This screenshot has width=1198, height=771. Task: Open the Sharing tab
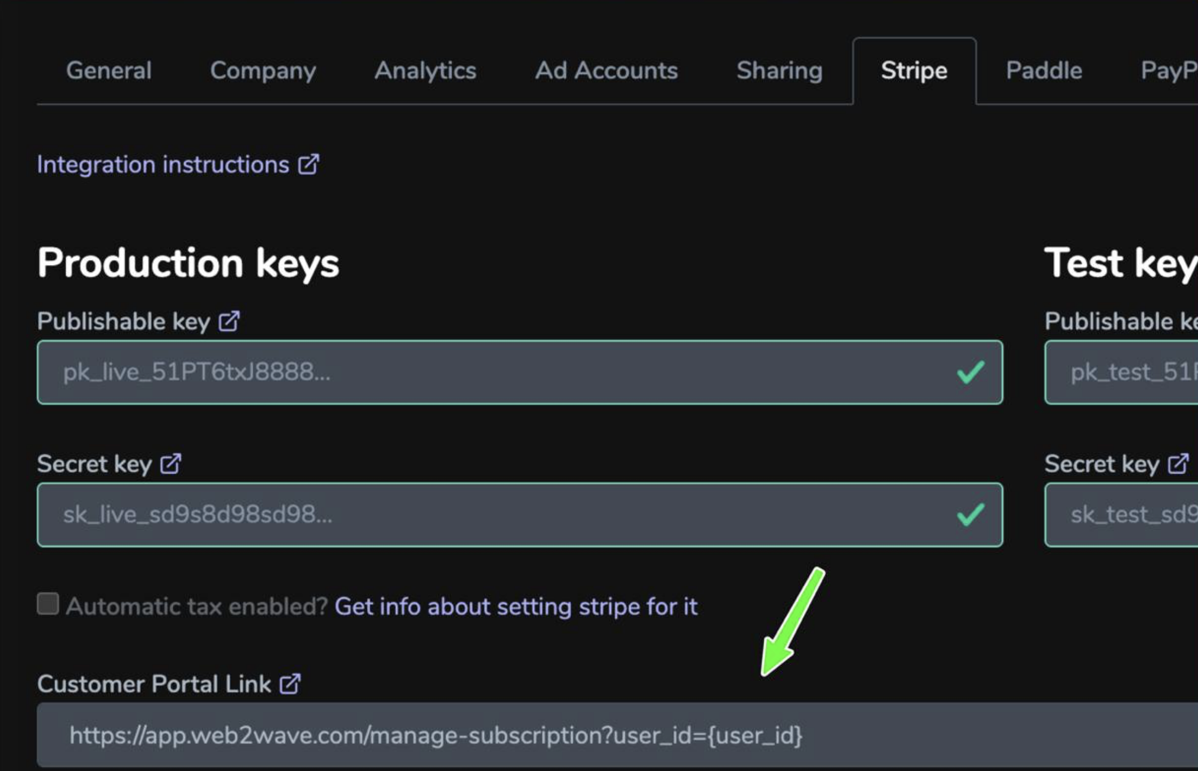click(x=780, y=71)
